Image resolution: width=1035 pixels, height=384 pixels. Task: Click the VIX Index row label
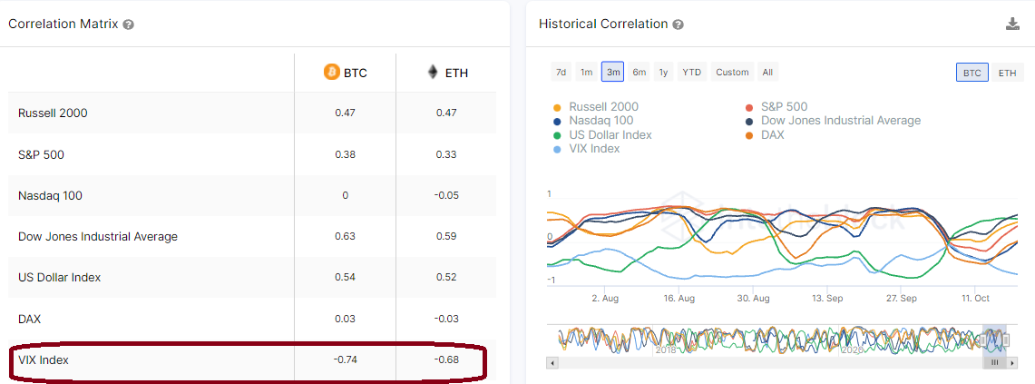44,360
